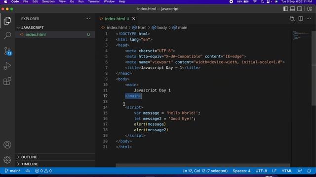Click the 'Hello World!' string on line 15

(x=182, y=113)
